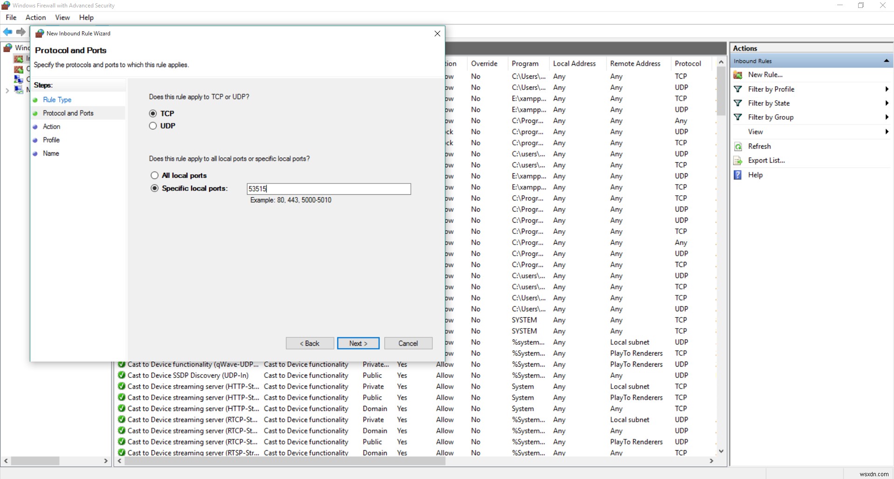
Task: Open the View menu
Action: coord(62,18)
